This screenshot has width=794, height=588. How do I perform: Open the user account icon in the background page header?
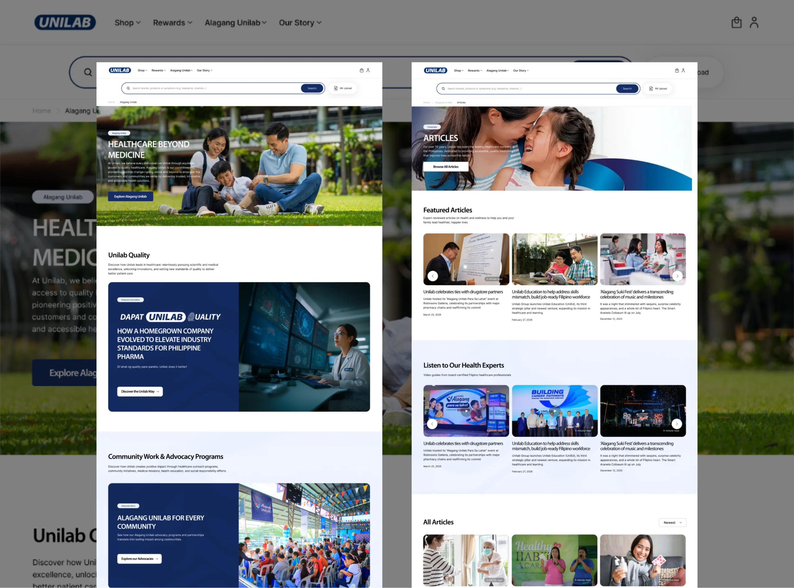coord(754,22)
